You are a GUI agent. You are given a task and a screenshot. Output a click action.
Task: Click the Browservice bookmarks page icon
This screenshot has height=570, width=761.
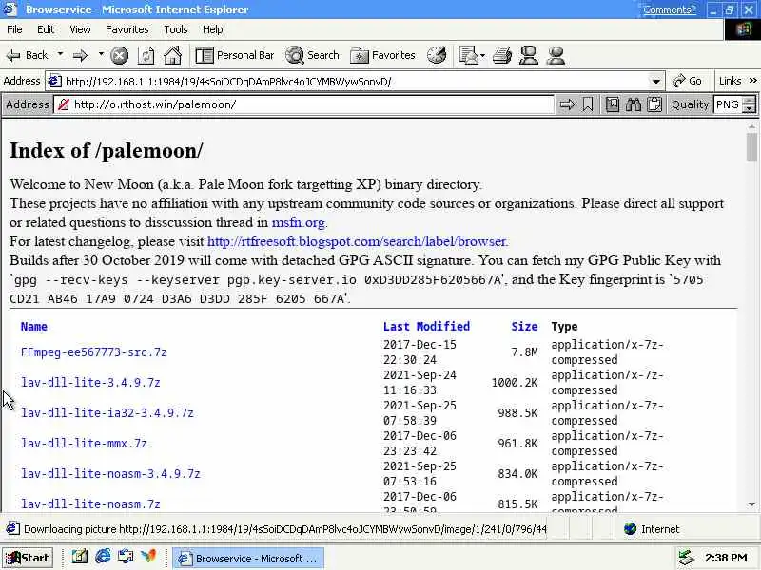(612, 104)
